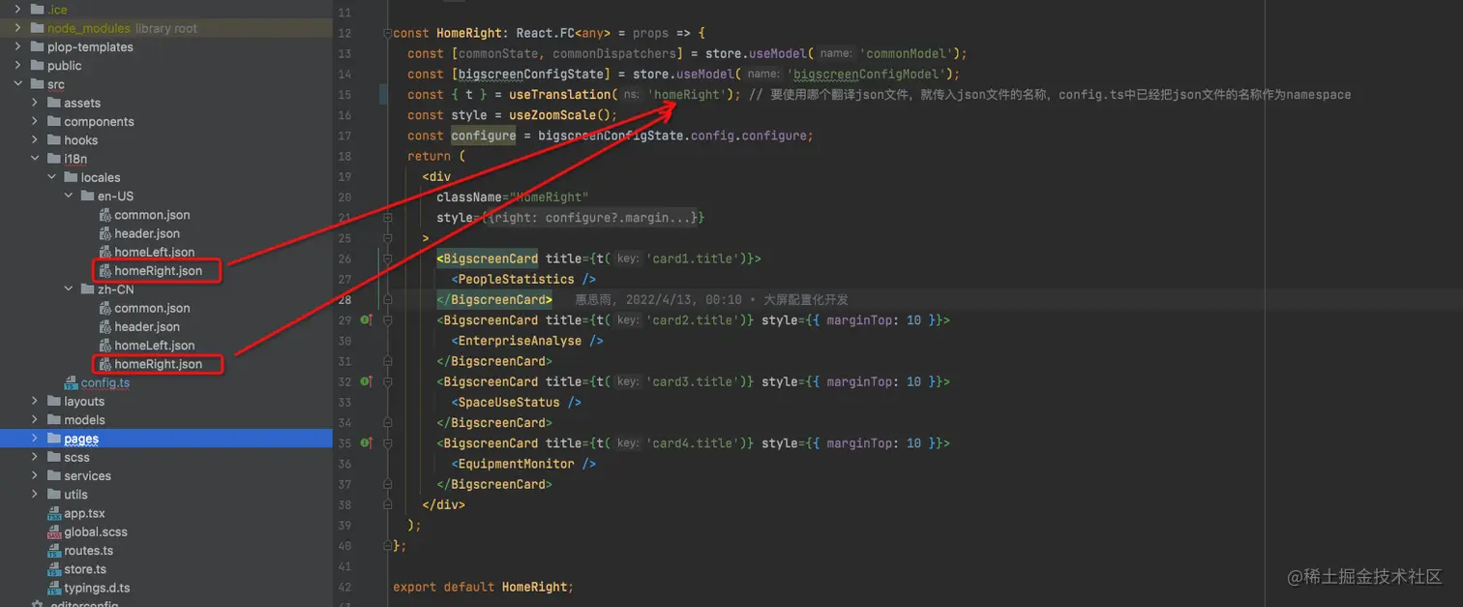This screenshot has width=1463, height=607.
Task: Click line number 33 in the gutter
Action: [344, 403]
